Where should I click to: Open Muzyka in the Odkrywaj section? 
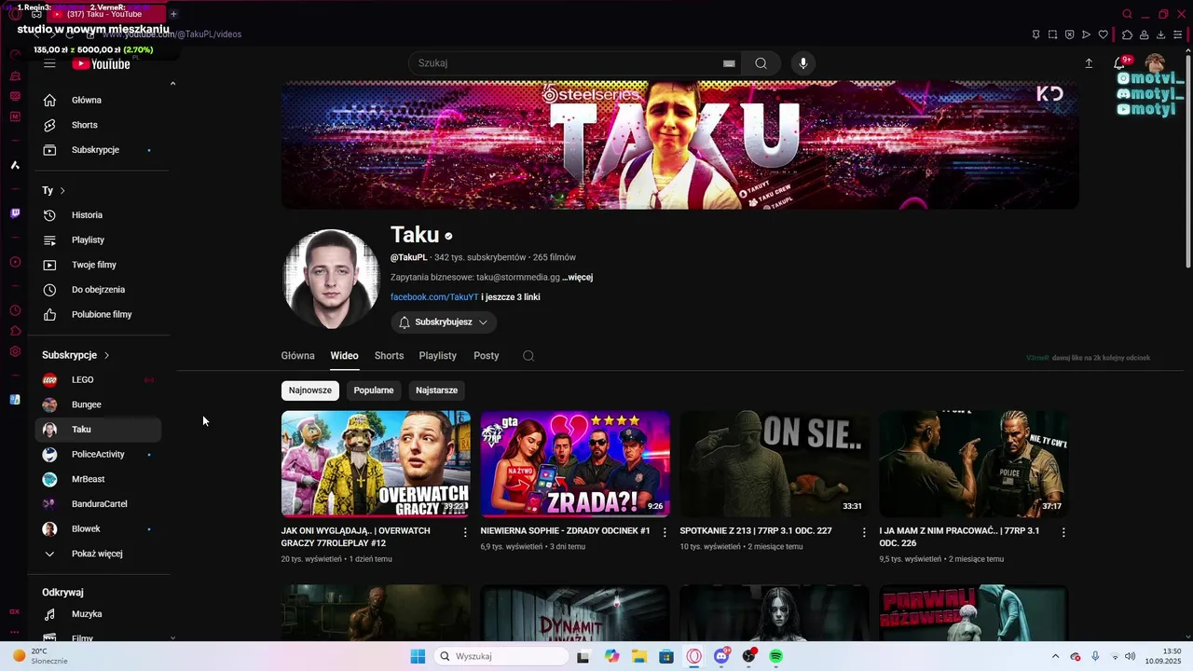[98, 614]
